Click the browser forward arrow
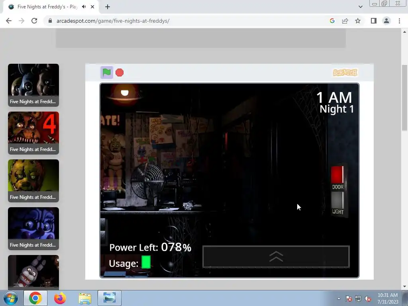Screen dimensions: 408x306 [22, 21]
